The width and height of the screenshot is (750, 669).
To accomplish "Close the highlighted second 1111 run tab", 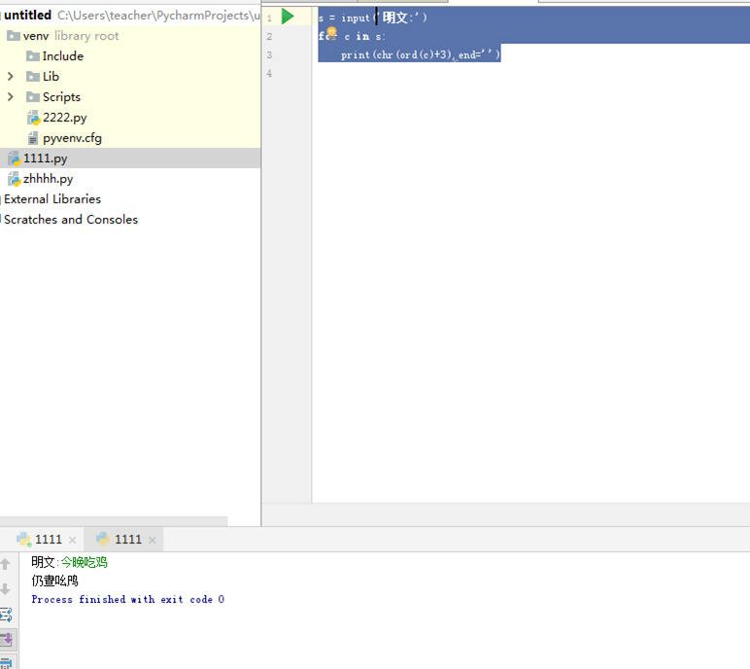I will coord(153,541).
